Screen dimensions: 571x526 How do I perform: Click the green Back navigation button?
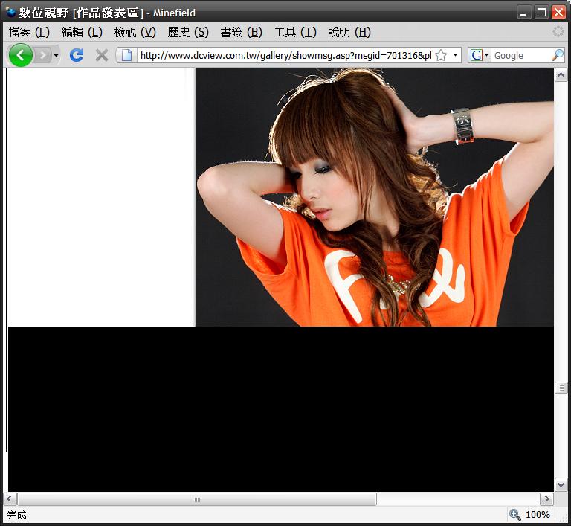[x=20, y=55]
